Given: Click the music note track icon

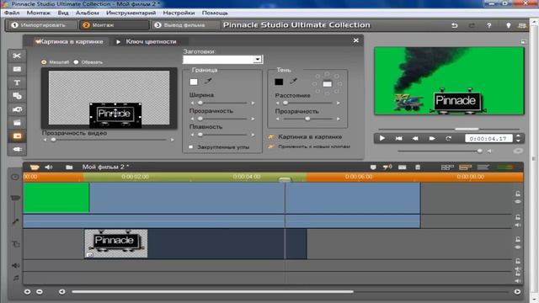Looking at the screenshot, I should (16, 278).
